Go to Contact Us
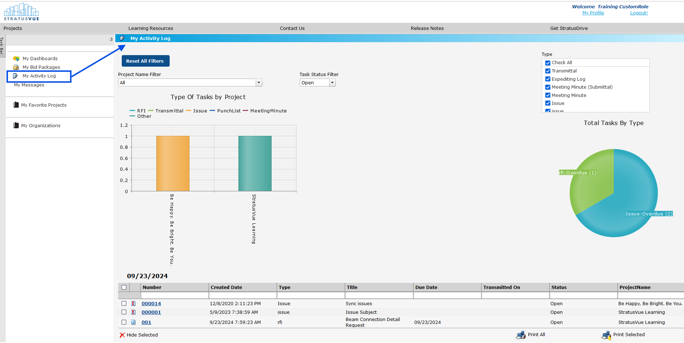The width and height of the screenshot is (684, 343). (x=292, y=28)
